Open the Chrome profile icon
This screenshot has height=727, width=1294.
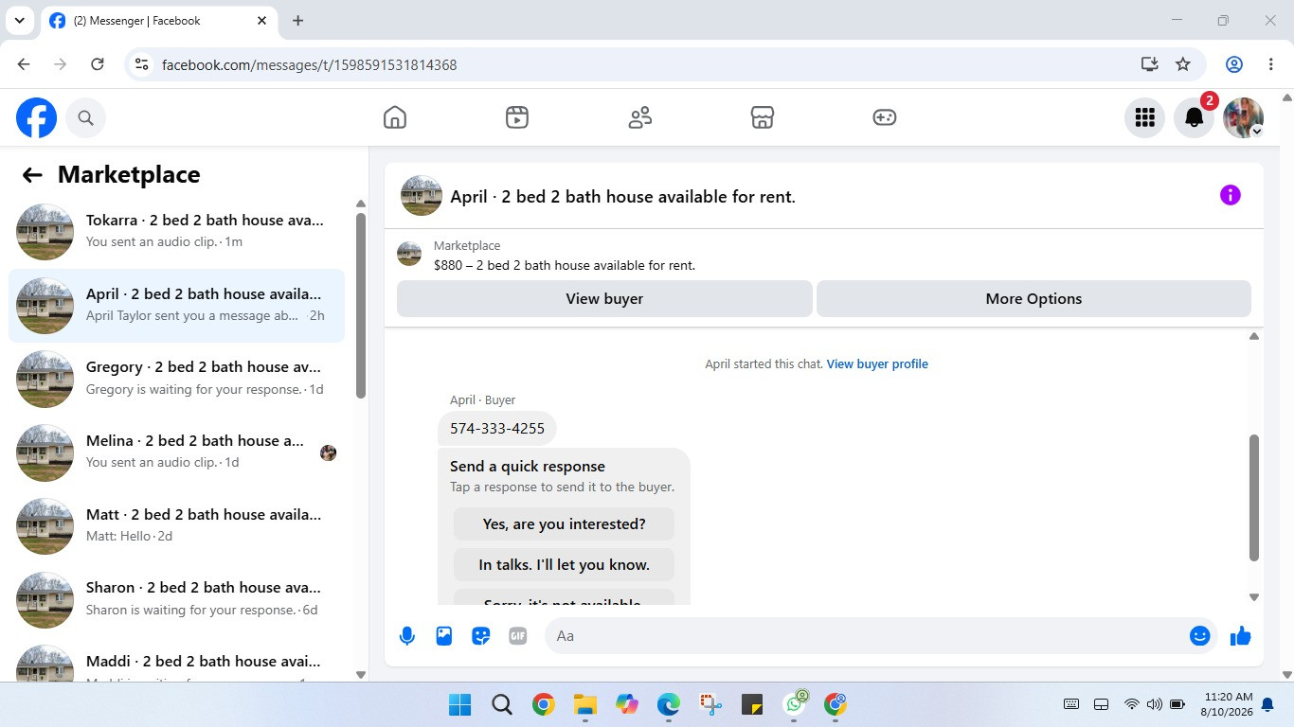point(1234,64)
